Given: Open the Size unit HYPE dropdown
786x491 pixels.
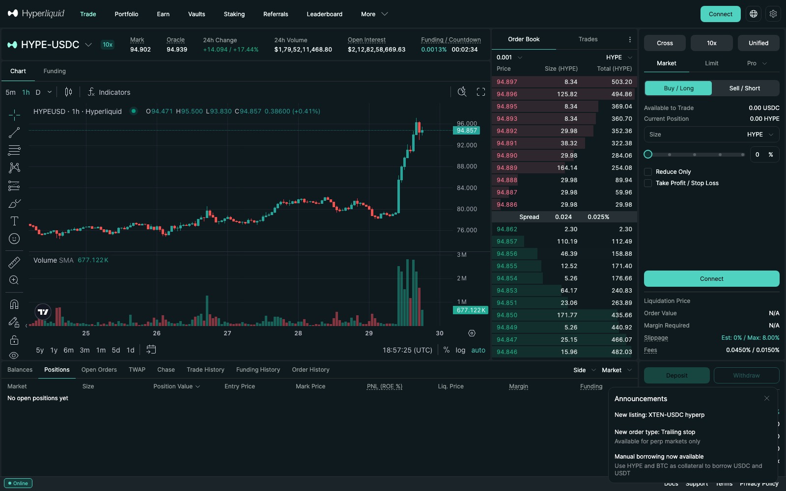Looking at the screenshot, I should 760,135.
